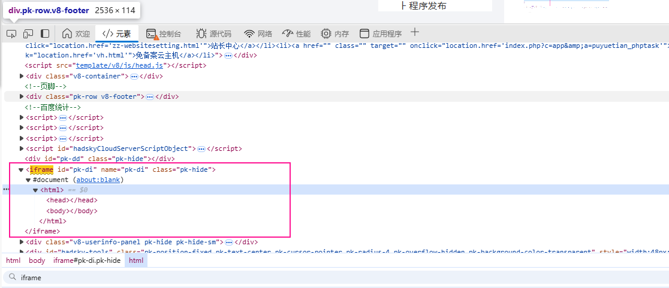Select the 页脚 comment line
Image resolution: width=669 pixels, height=288 pixels.
click(x=45, y=86)
